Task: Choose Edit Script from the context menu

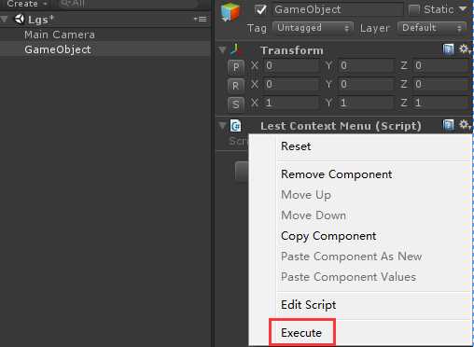Action: pos(361,305)
